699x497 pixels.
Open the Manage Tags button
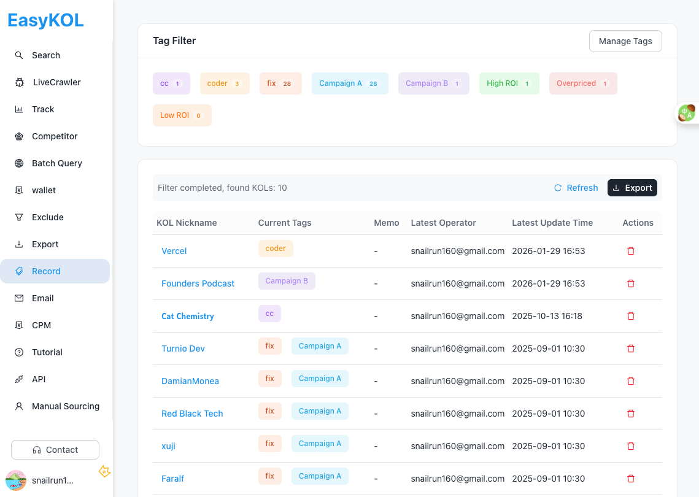pyautogui.click(x=625, y=40)
